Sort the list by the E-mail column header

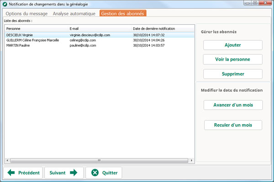(x=100, y=29)
